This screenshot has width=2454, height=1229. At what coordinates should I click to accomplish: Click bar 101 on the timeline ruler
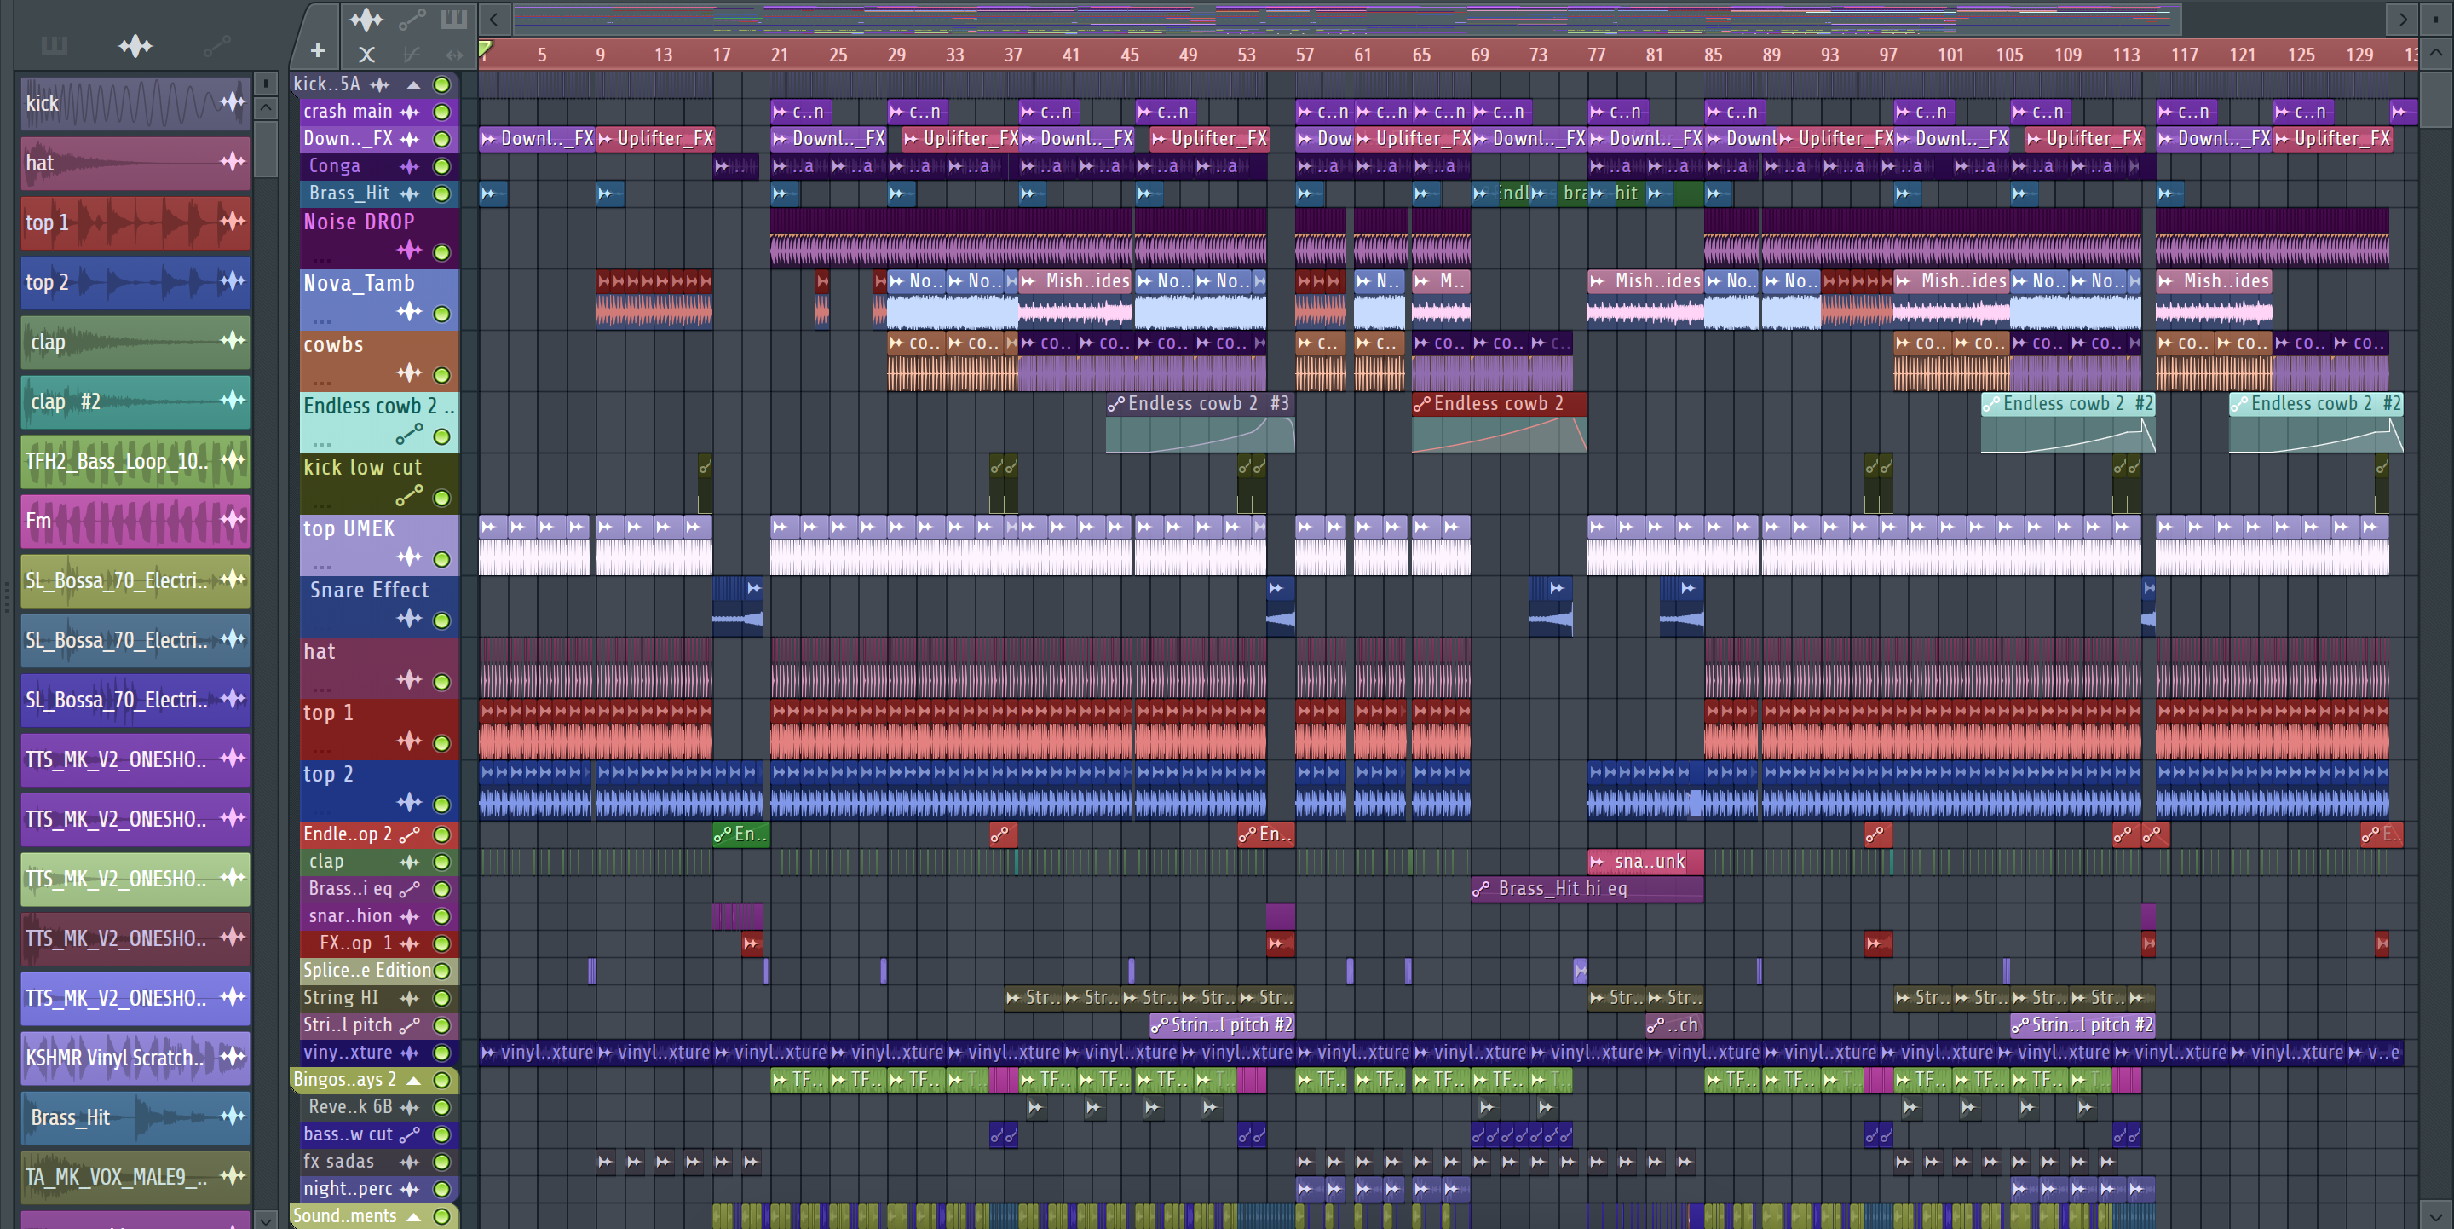(1950, 55)
